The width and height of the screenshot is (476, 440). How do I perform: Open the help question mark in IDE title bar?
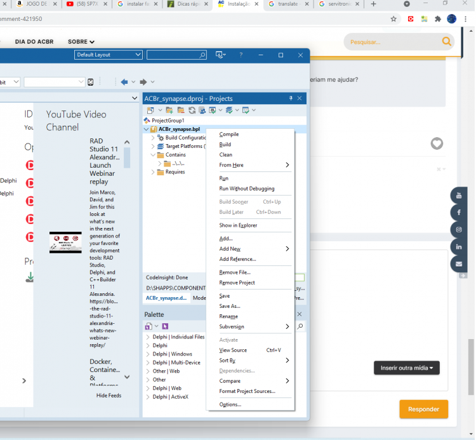coord(241,55)
